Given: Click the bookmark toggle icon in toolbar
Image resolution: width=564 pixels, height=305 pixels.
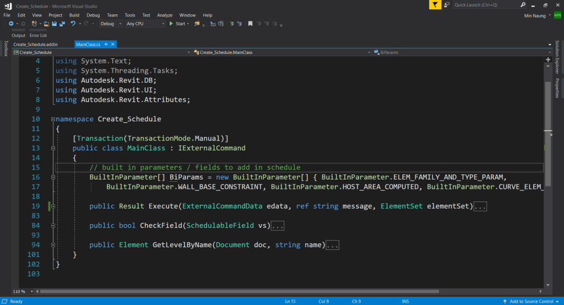Looking at the screenshot, I should tap(250, 24).
